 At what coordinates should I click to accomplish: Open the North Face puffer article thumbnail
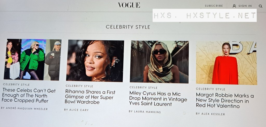(32, 59)
